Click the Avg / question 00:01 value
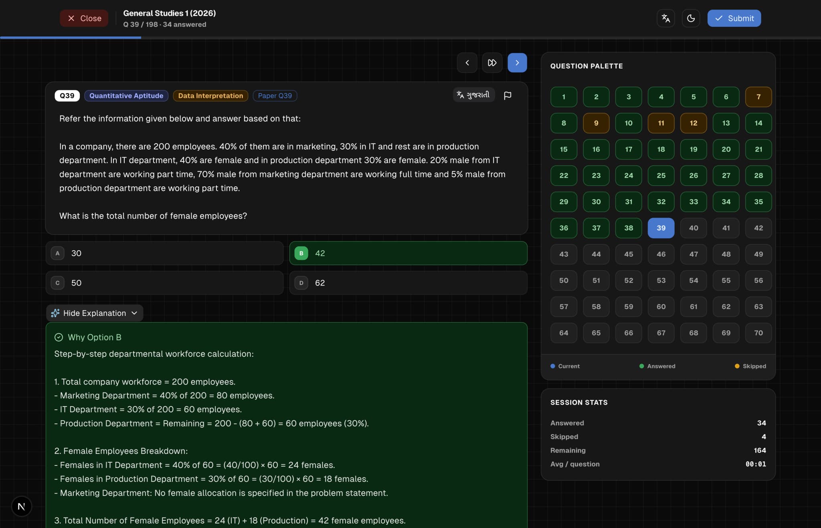 (756, 464)
